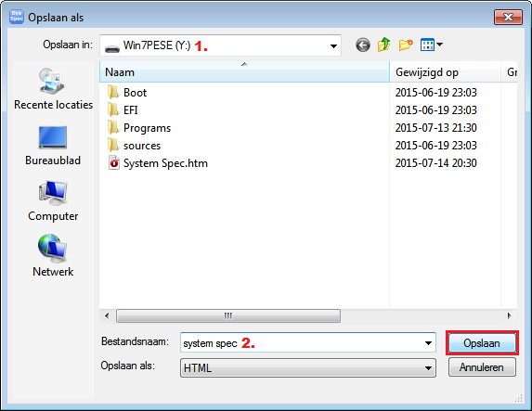The height and width of the screenshot is (411, 532).
Task: Click the Annuleren button
Action: [x=482, y=367]
